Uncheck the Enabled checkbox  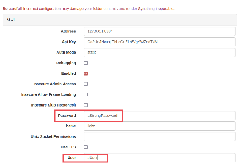coord(86,73)
